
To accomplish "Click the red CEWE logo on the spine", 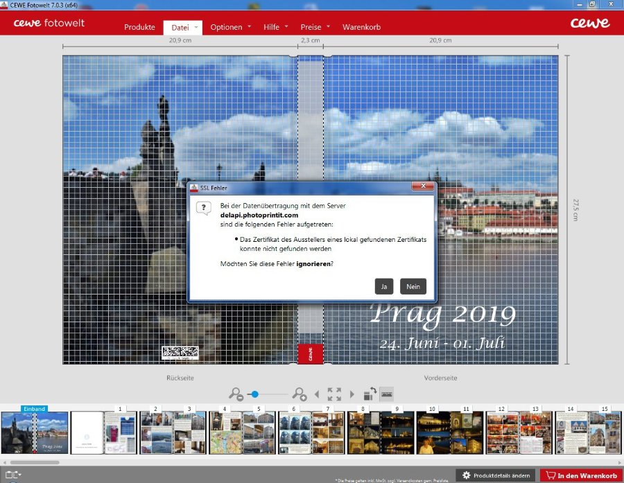I will [311, 353].
